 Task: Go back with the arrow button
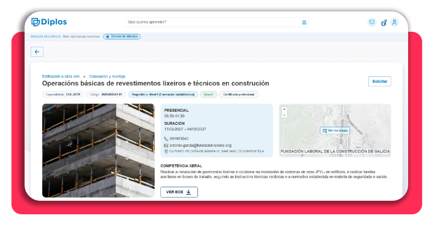point(37,52)
